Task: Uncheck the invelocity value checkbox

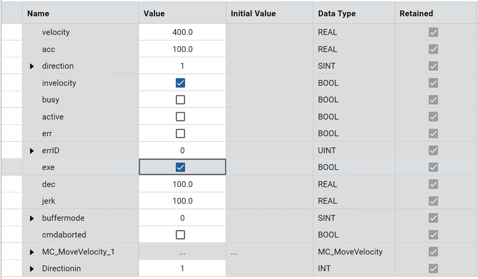Action: (x=180, y=83)
